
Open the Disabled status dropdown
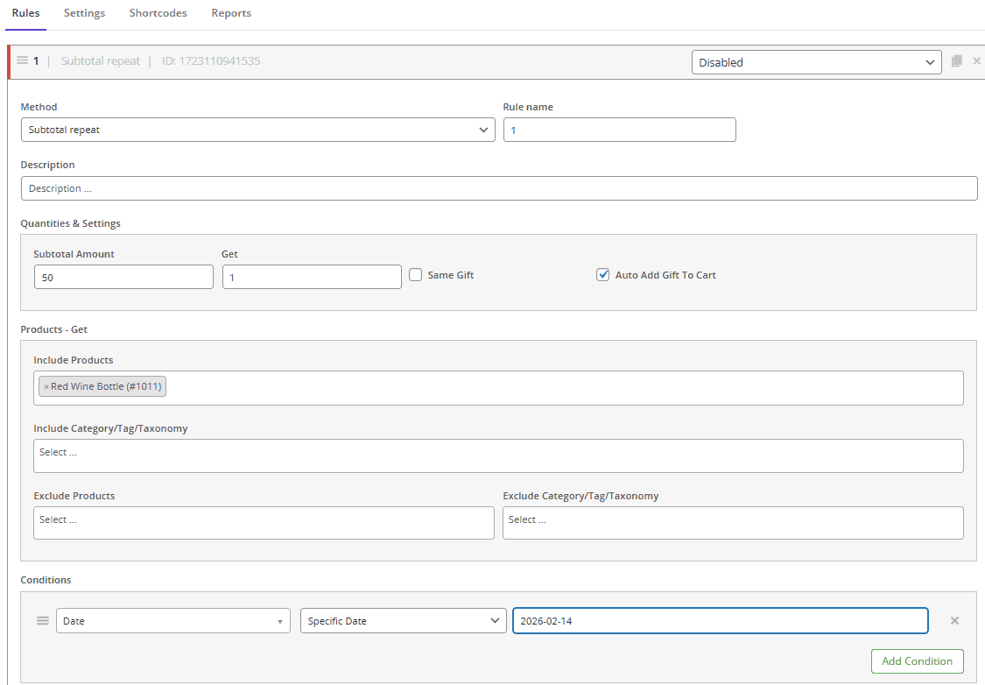816,62
